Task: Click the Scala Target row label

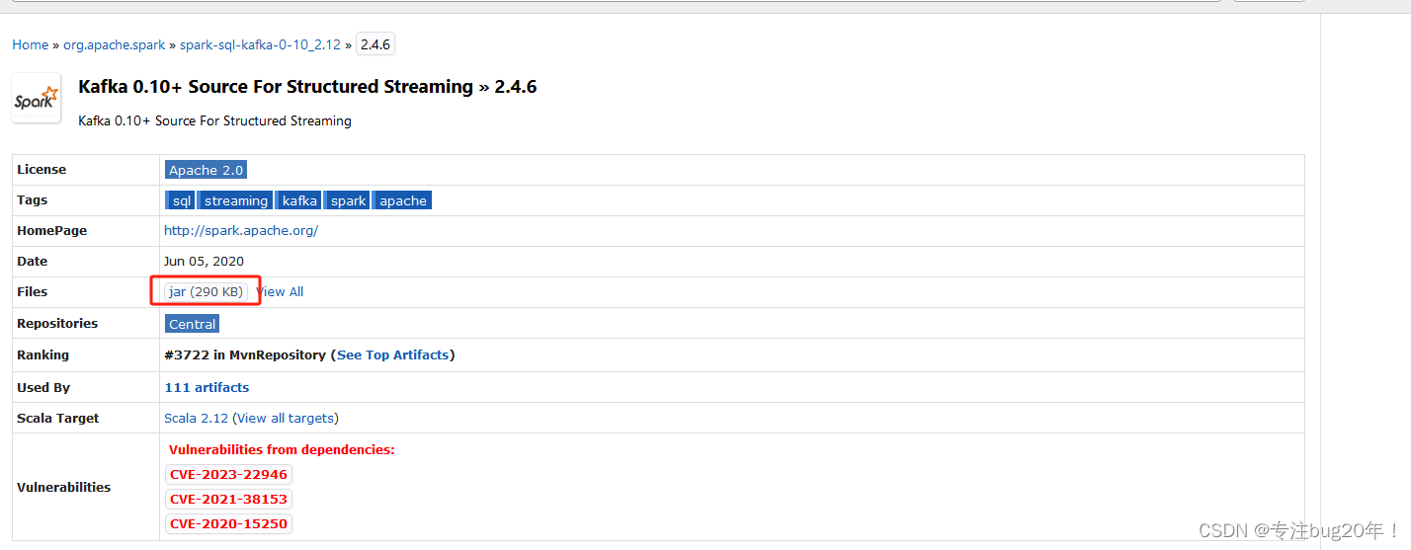Action: click(58, 418)
